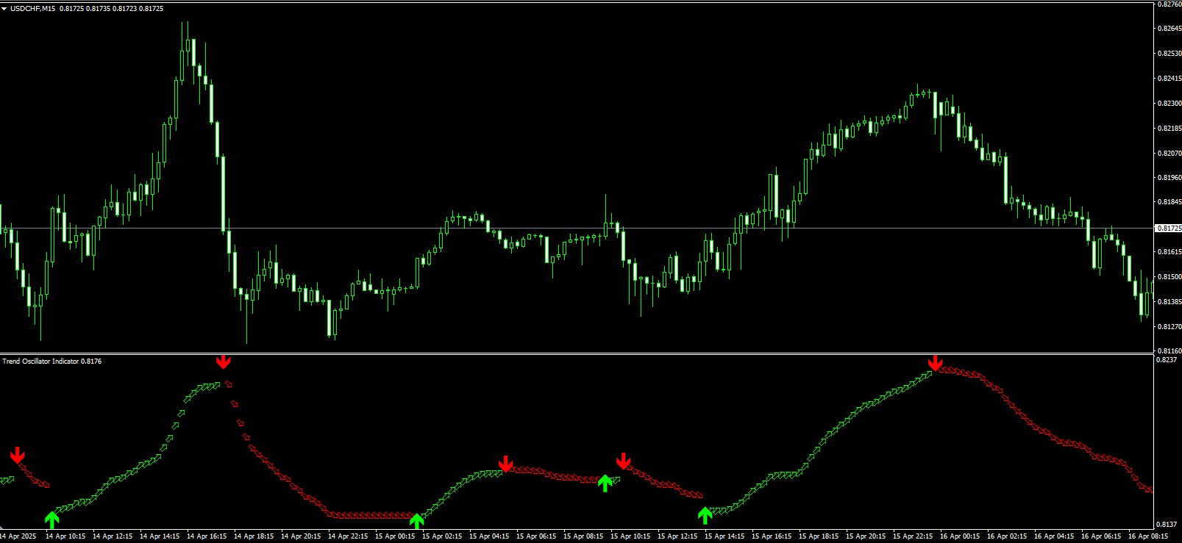The height and width of the screenshot is (543, 1182).
Task: Click the 15 Apr 18:15 time label
Action: [x=819, y=536]
